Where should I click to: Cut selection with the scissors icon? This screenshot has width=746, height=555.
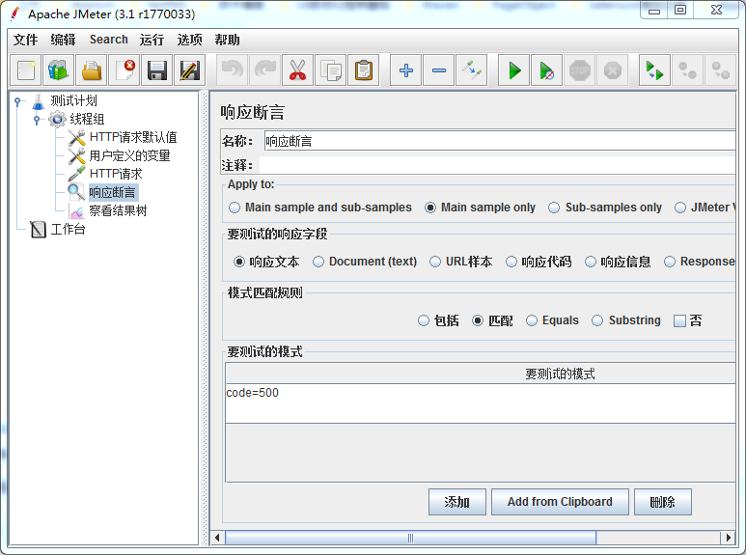pos(298,70)
